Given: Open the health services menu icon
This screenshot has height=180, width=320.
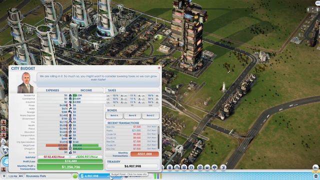Looking at the screenshot, I should click(184, 167).
